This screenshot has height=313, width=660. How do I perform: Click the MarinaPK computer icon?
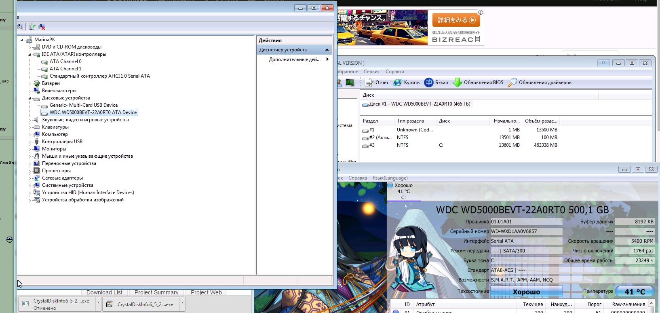click(29, 40)
